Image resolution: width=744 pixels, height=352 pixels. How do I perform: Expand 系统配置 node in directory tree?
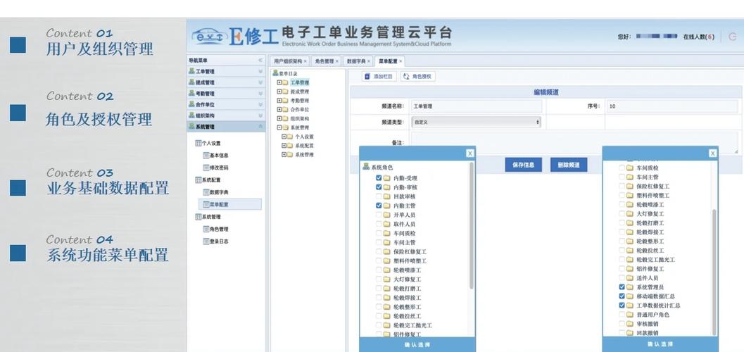[x=284, y=146]
